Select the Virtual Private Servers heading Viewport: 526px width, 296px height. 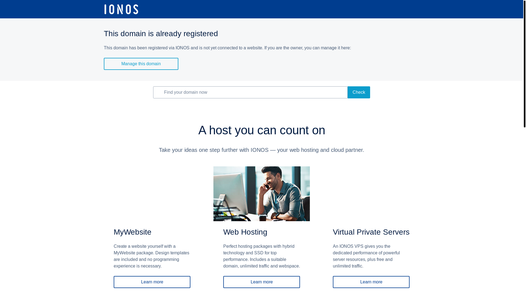click(371, 232)
